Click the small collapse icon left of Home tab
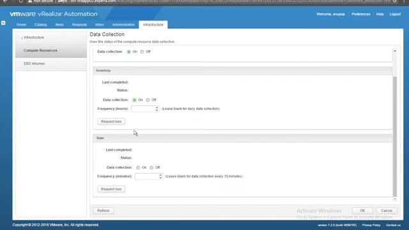Image resolution: width=409 pixels, height=230 pixels. pyautogui.click(x=3, y=23)
